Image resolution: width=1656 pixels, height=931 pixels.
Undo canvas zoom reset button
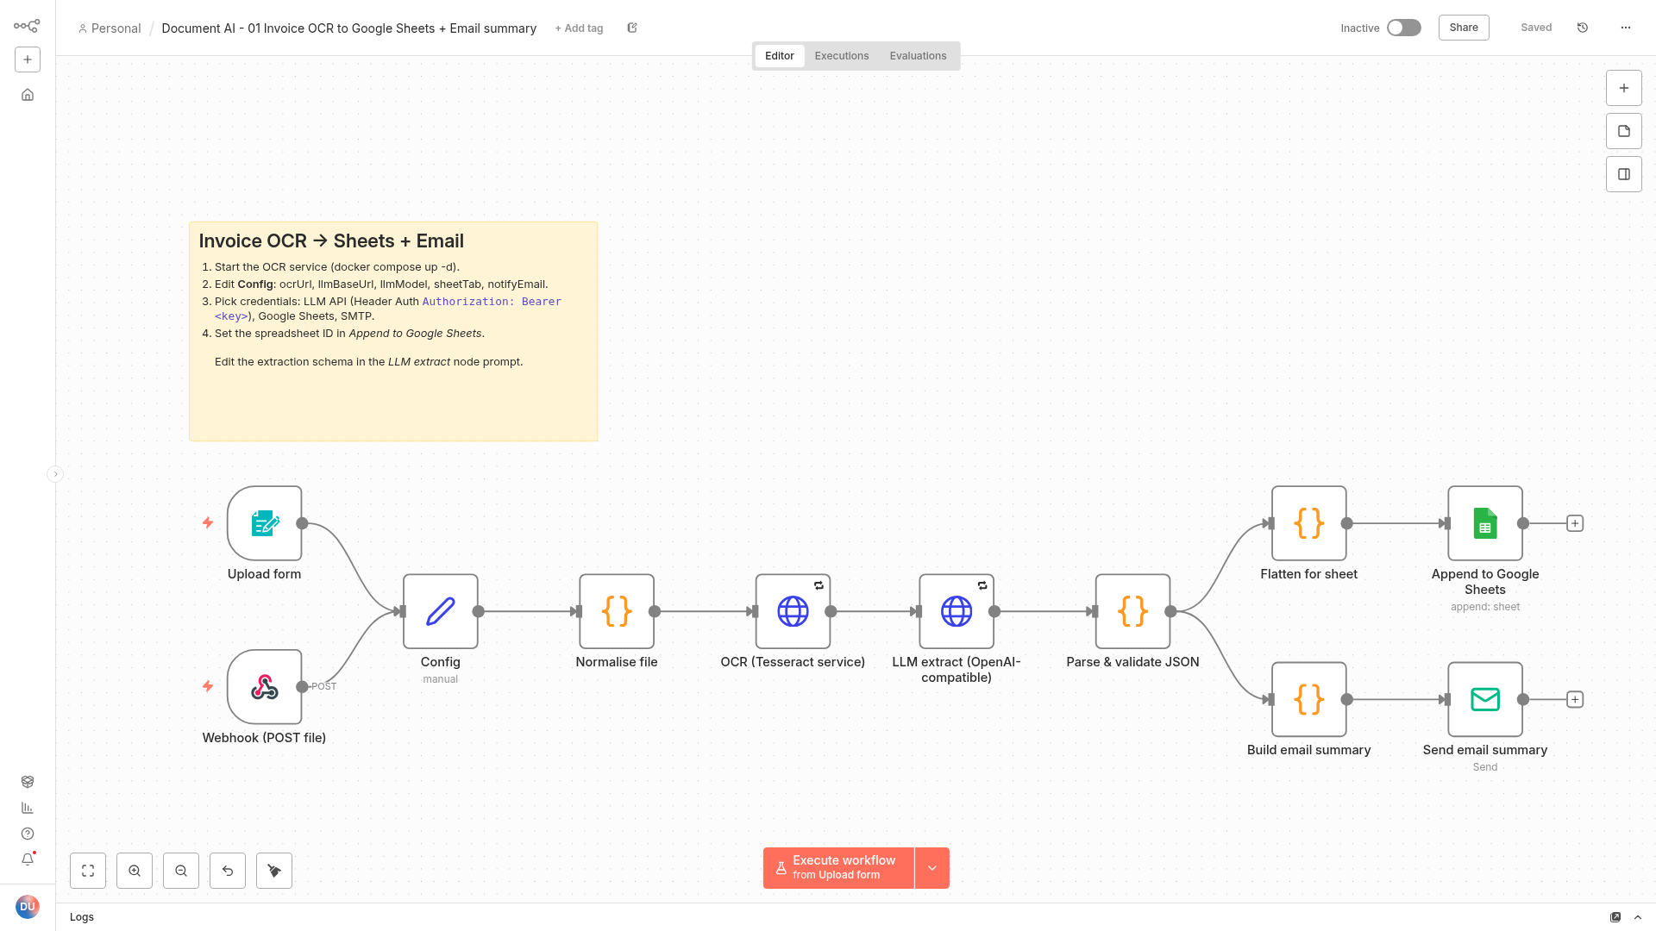pos(228,871)
